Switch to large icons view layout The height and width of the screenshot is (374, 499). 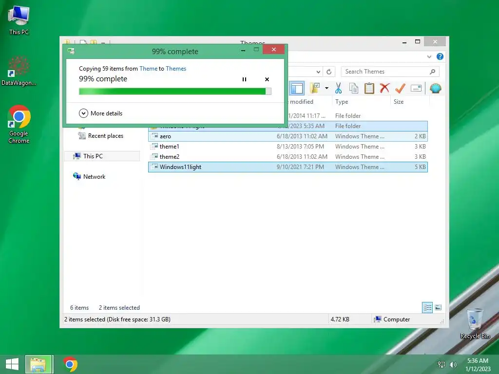click(438, 307)
